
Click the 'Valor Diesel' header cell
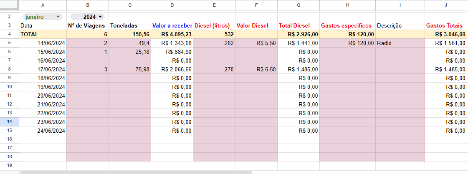click(x=256, y=26)
